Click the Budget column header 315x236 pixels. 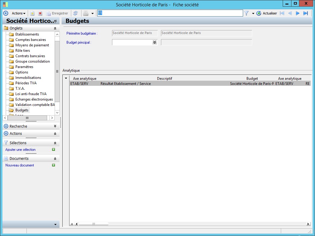(x=252, y=79)
